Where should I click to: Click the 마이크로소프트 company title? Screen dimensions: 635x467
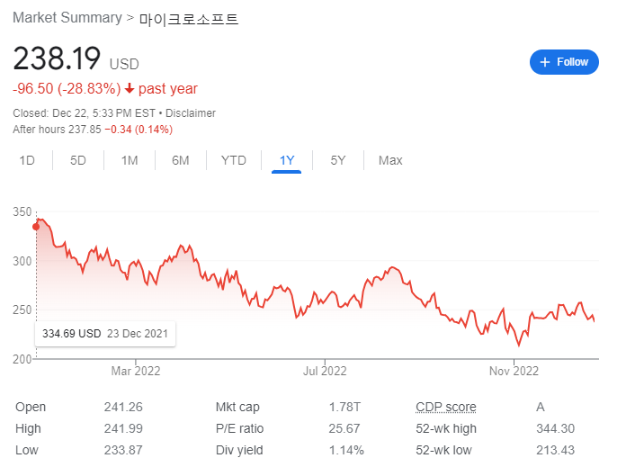189,19
